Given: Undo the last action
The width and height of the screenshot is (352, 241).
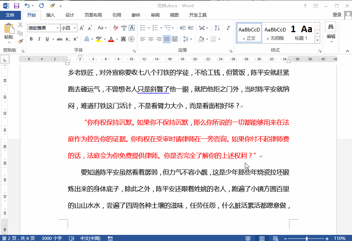Looking at the screenshot, I should (x=27, y=6).
